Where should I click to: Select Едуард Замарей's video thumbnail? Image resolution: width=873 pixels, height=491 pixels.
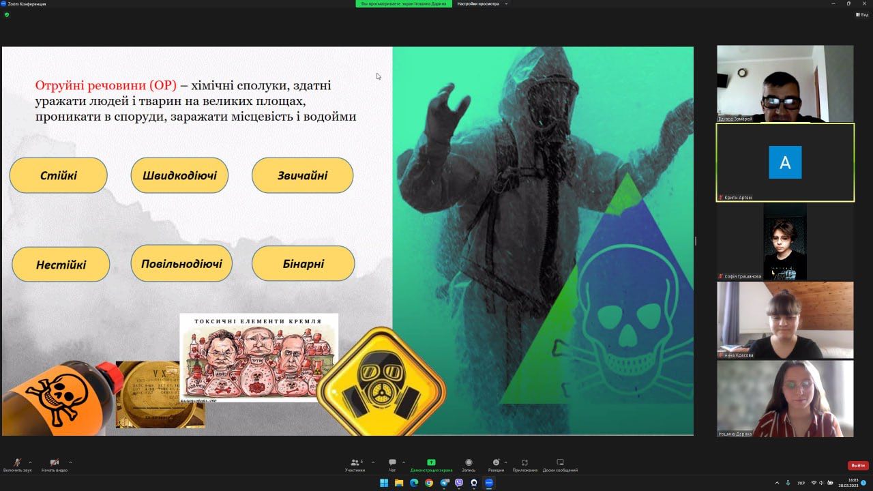(x=785, y=84)
